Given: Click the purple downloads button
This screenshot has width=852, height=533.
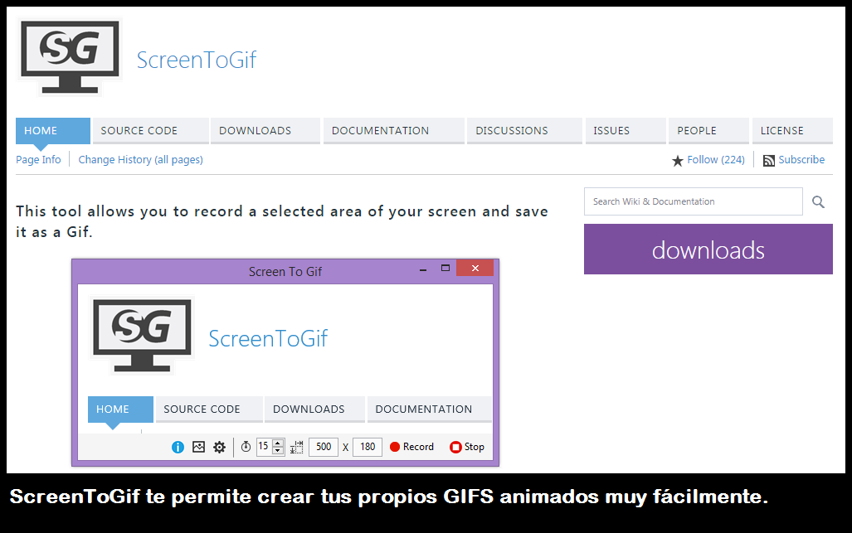Looking at the screenshot, I should 708,250.
